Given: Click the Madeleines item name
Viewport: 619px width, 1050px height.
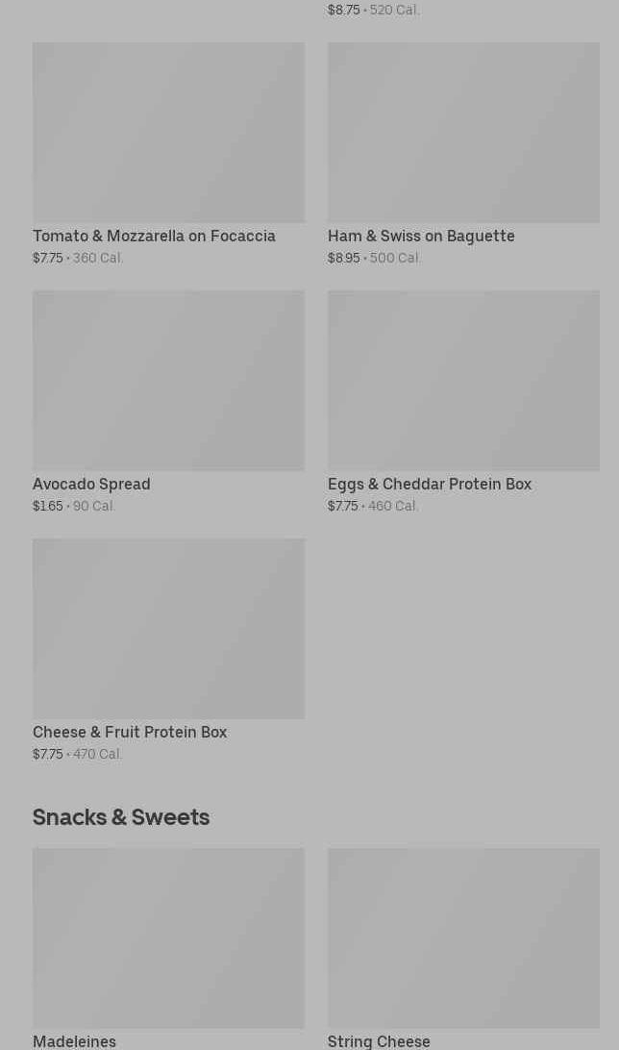Looking at the screenshot, I should [74, 1040].
